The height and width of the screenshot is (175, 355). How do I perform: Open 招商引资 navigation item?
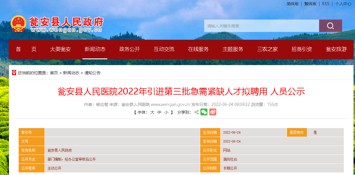(x=302, y=49)
